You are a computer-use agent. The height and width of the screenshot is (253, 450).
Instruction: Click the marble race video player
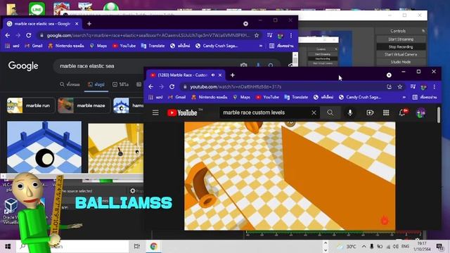pos(290,176)
